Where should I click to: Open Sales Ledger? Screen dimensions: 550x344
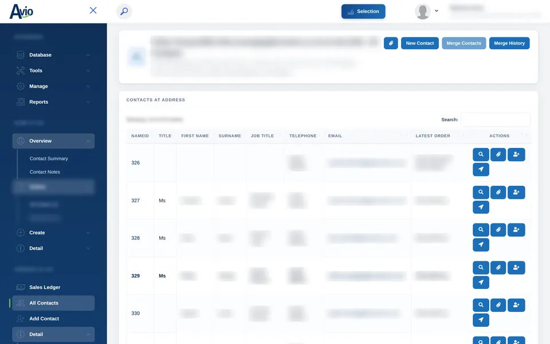[53, 287]
